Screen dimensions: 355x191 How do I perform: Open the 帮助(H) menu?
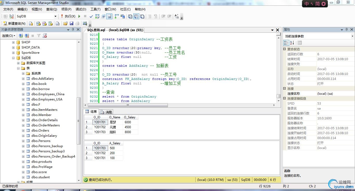point(140,9)
